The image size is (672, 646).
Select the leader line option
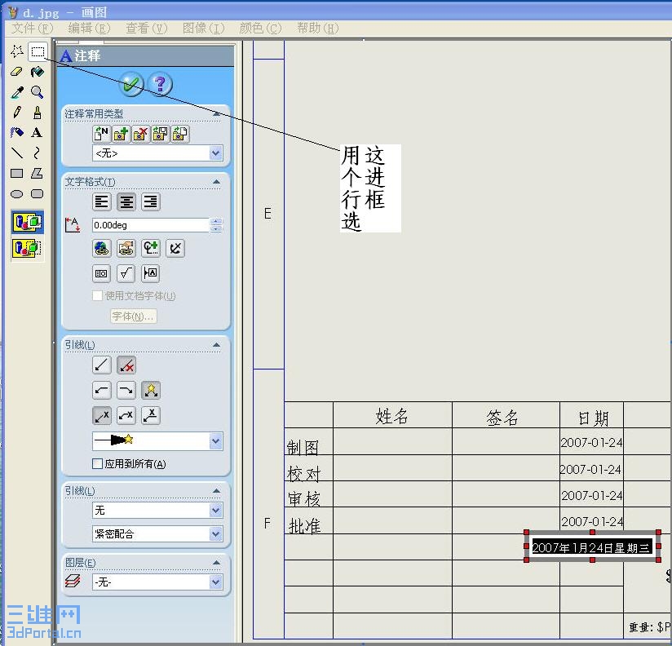tap(102, 365)
